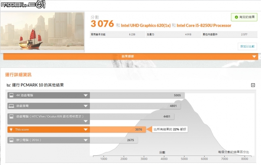Click the 8000 tick on score axis
The height and width of the screenshot is (165, 261).
[245, 159]
